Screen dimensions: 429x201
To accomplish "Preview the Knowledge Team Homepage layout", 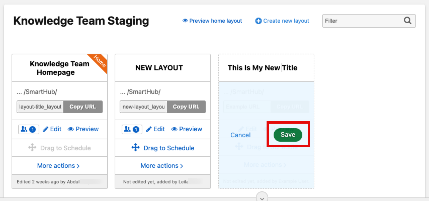I will tap(83, 129).
